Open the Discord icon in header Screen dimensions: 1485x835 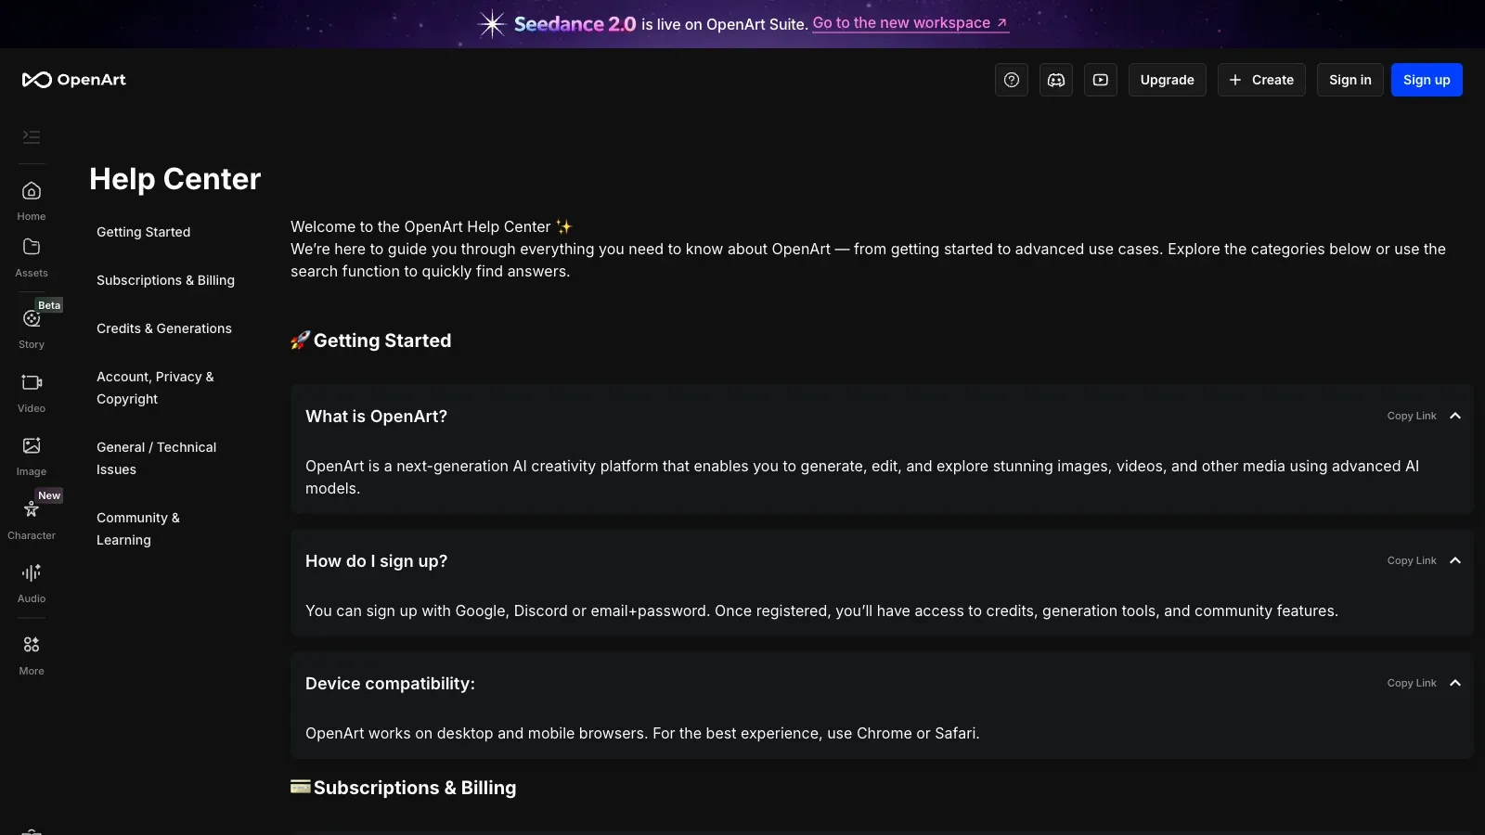click(1056, 80)
